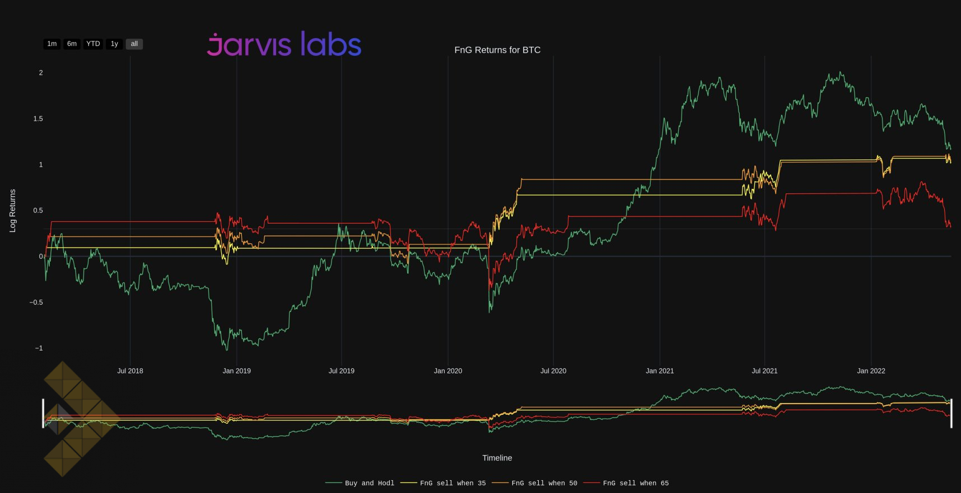Click the Log Returns y-axis label
Viewport: 961px width, 493px height.
click(x=12, y=211)
